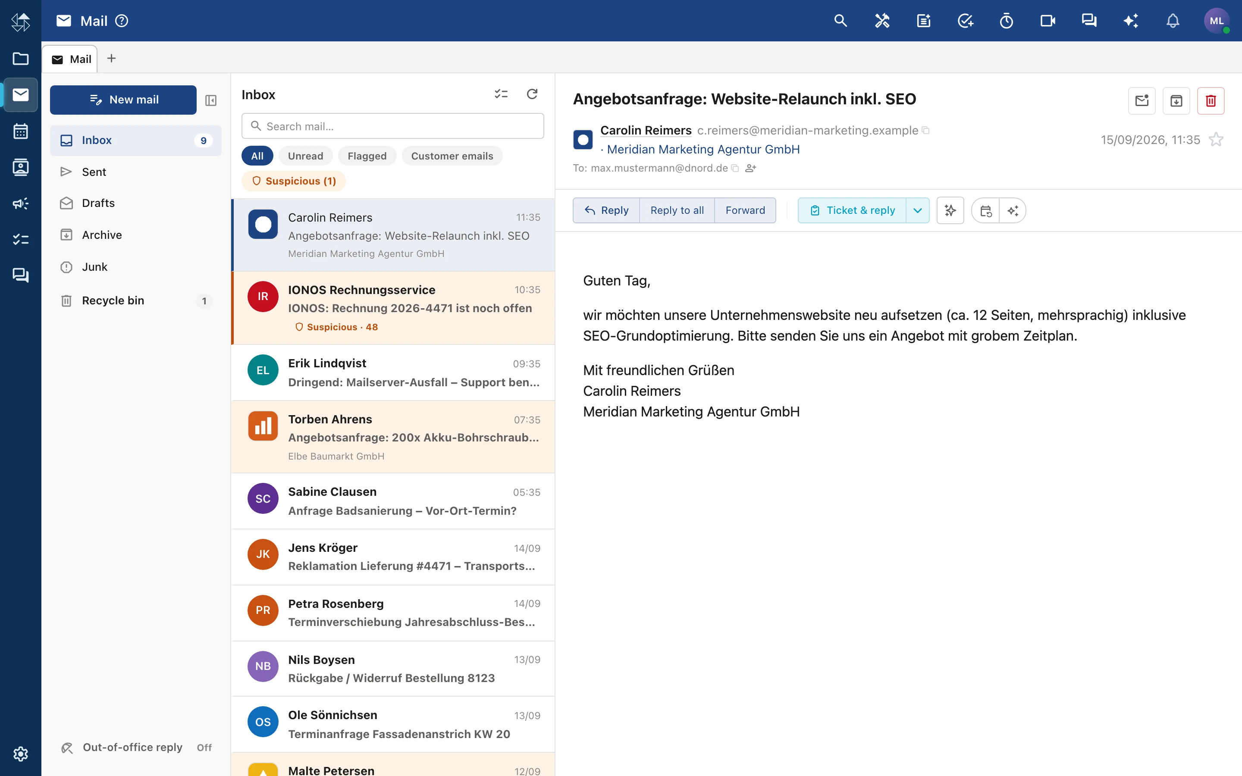Open the Inbox folder
Viewport: 1242px width, 776px height.
click(135, 140)
